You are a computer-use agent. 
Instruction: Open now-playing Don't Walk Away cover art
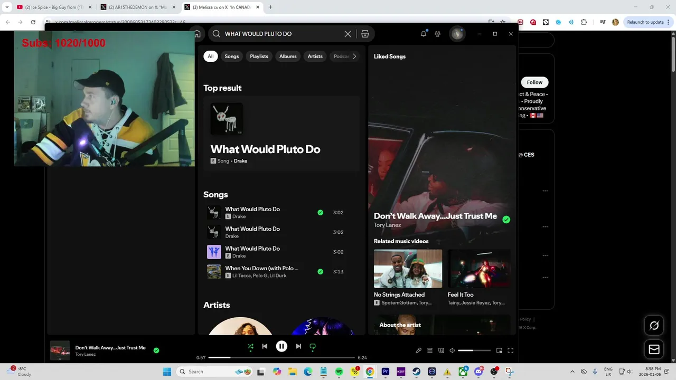60,350
